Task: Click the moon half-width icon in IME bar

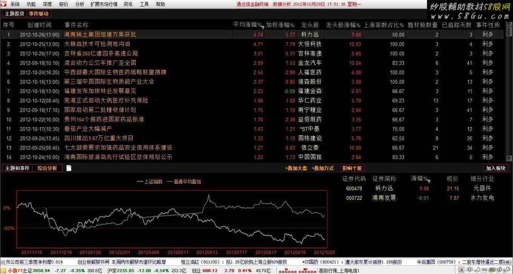Action: (477, 270)
